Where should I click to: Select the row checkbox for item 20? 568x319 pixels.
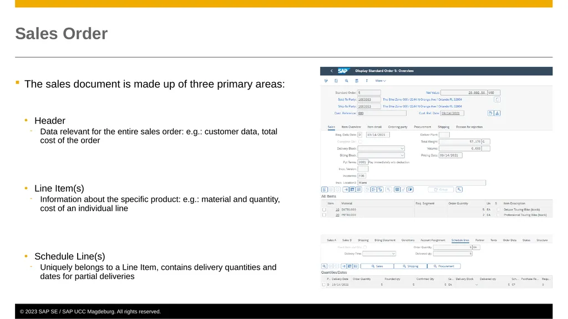pyautogui.click(x=324, y=215)
